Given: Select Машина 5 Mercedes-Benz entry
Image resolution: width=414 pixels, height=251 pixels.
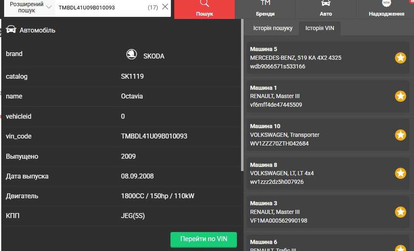Looking at the screenshot, I should tap(327, 58).
